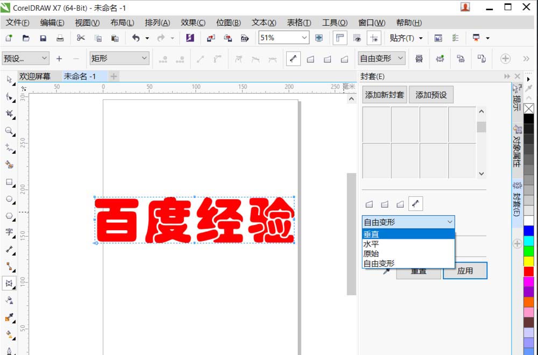Add a new document tab with plus
The width and height of the screenshot is (538, 355).
coord(114,76)
